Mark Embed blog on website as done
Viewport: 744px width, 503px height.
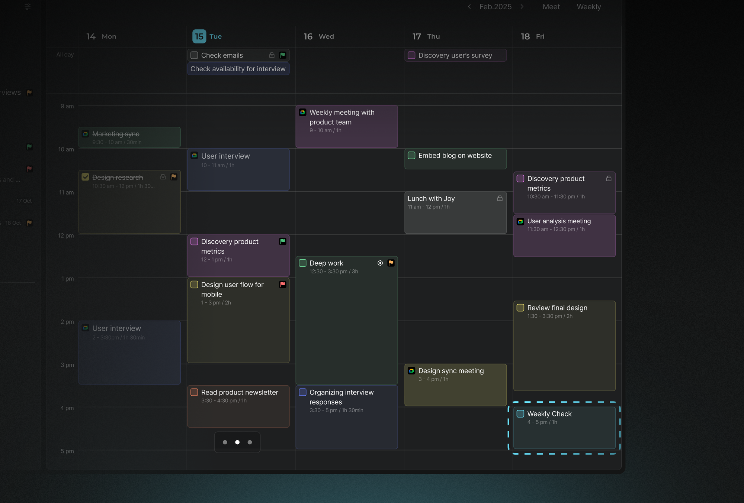(x=411, y=155)
